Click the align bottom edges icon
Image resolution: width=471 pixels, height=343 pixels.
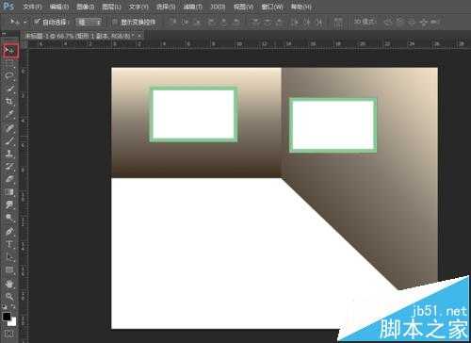tap(197, 22)
